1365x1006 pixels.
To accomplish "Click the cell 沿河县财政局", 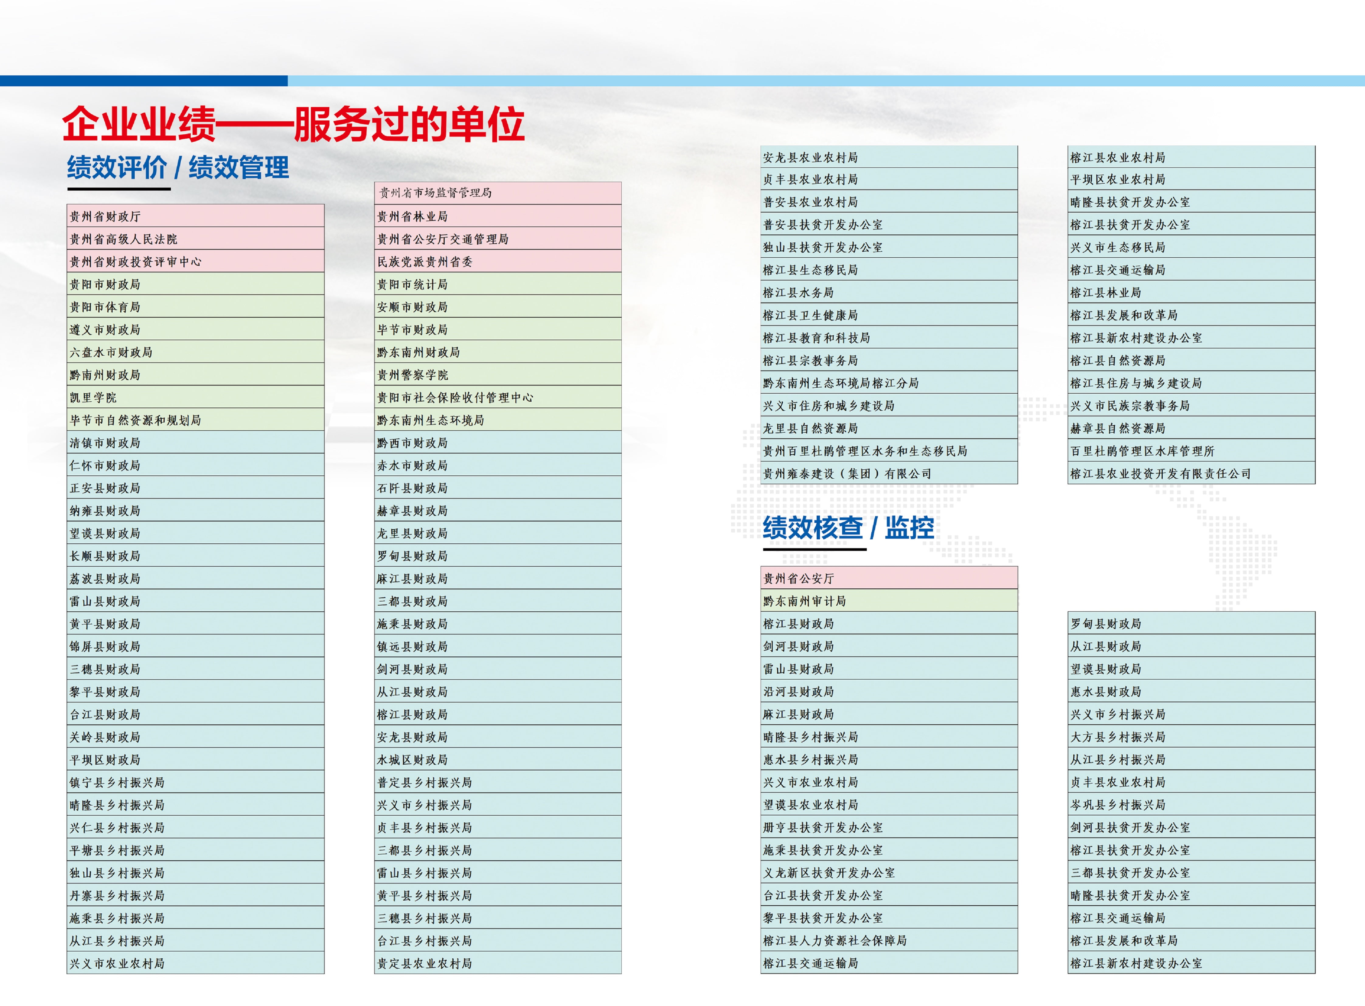I will coord(889,691).
